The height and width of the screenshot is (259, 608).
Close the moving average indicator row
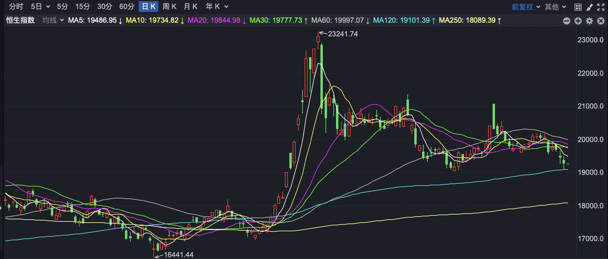[x=601, y=21]
